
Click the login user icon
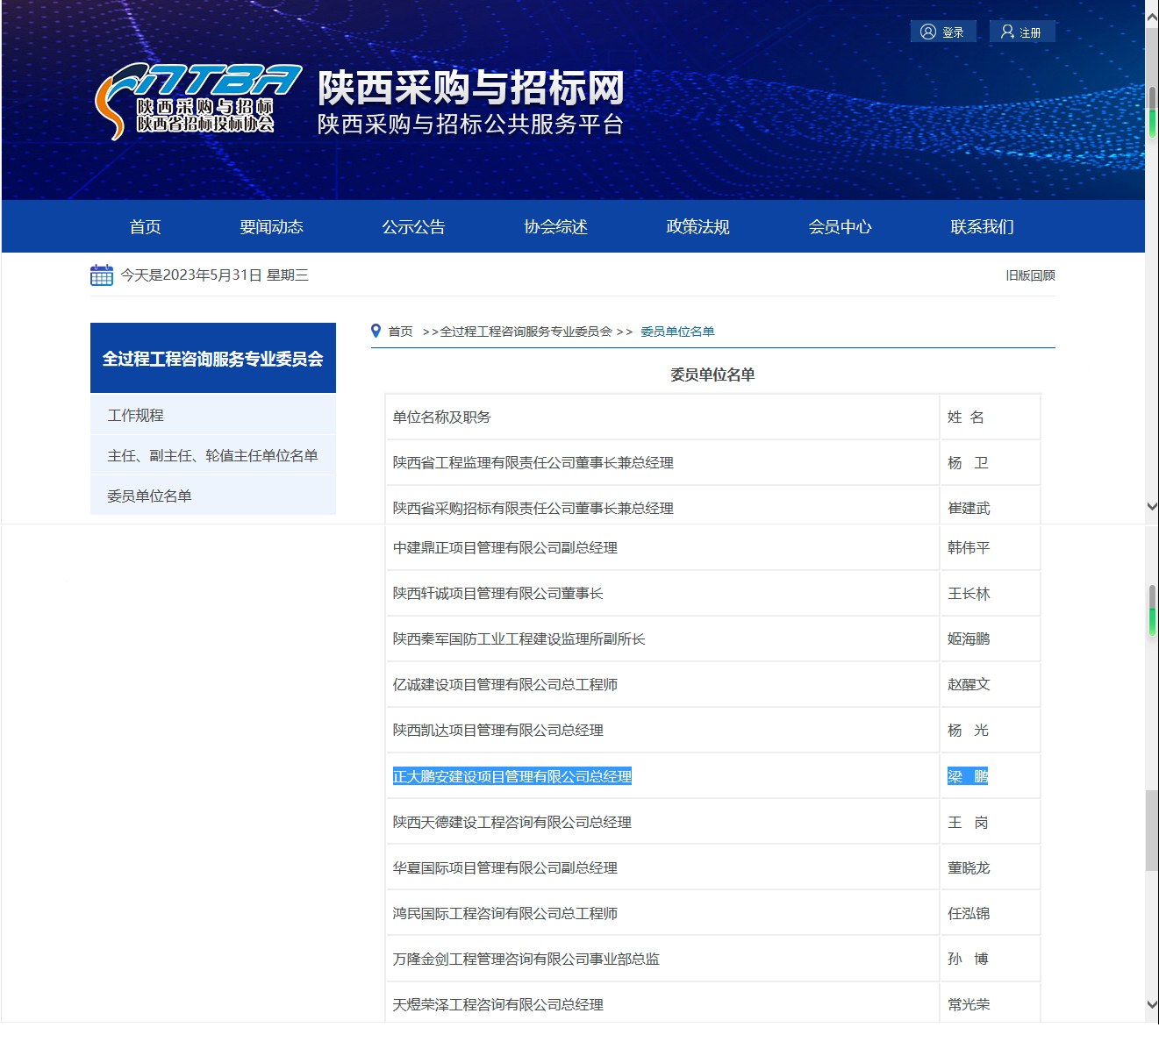point(927,32)
